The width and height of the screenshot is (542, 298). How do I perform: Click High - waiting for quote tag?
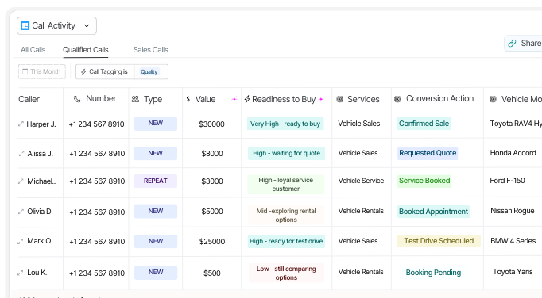click(x=286, y=153)
